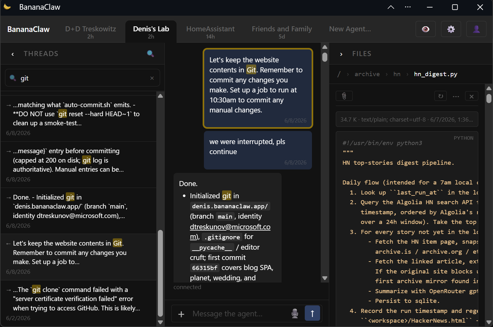Screen dimensions: 493x327
Task: Open dtreskunov@microsoft.com email link
Action: [230, 232]
